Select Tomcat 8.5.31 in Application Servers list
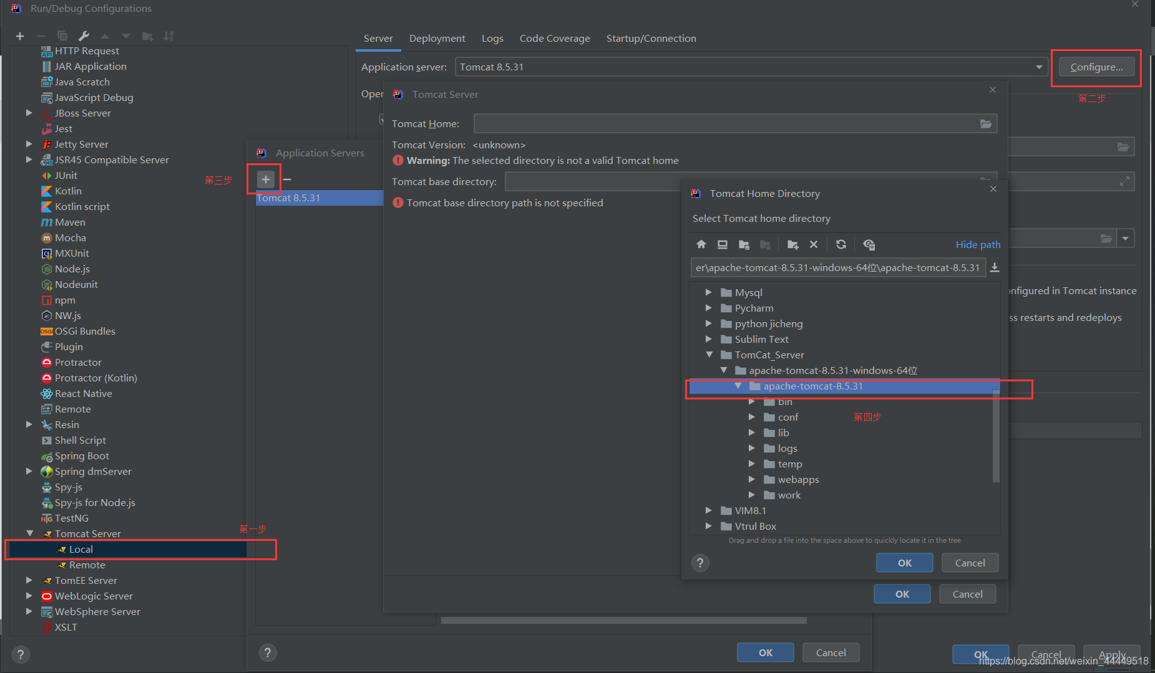 [x=319, y=198]
